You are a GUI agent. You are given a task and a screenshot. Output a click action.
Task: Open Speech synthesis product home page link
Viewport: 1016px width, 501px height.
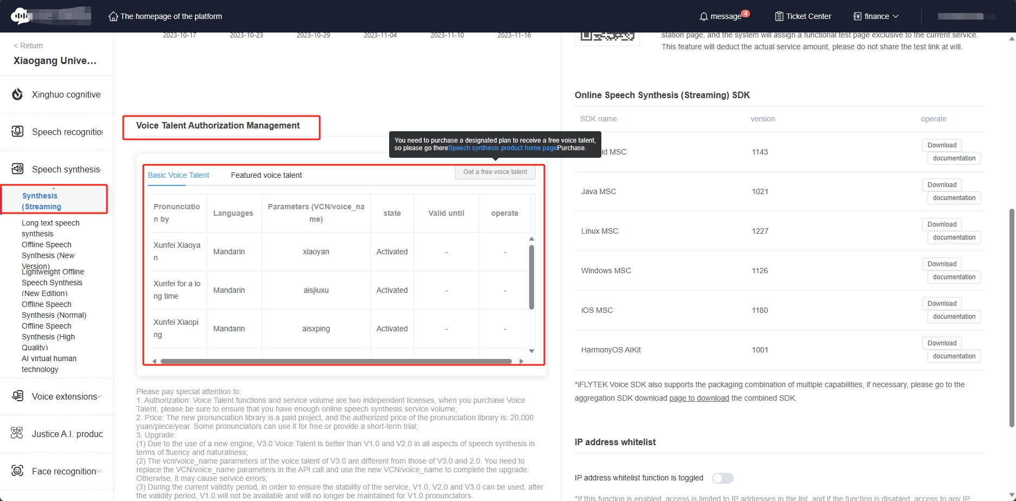503,148
